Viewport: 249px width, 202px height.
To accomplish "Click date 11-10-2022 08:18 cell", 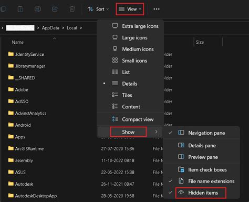I will [x=118, y=160].
